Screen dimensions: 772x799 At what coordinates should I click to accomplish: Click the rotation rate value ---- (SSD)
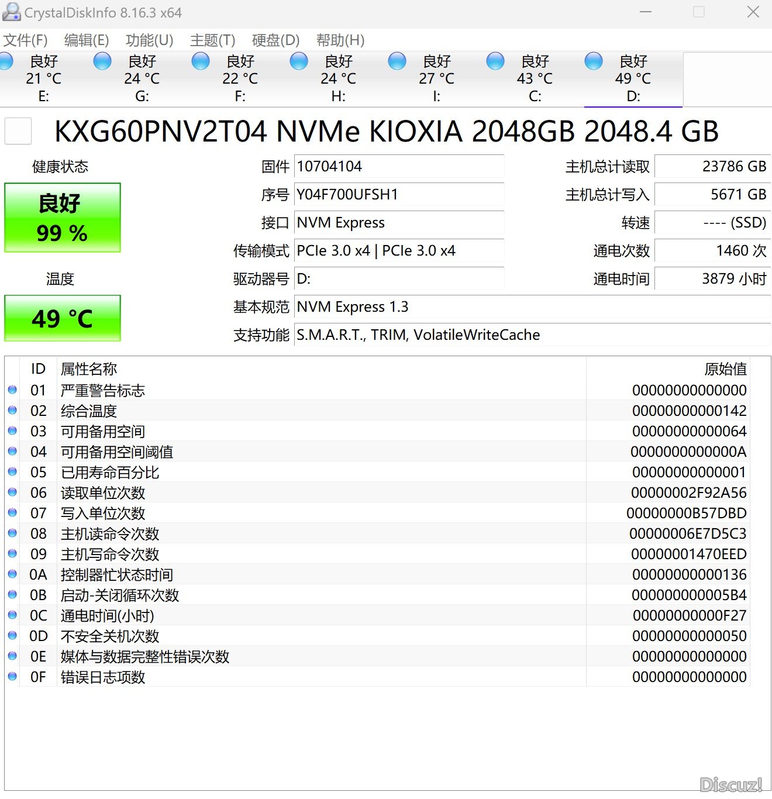click(712, 222)
